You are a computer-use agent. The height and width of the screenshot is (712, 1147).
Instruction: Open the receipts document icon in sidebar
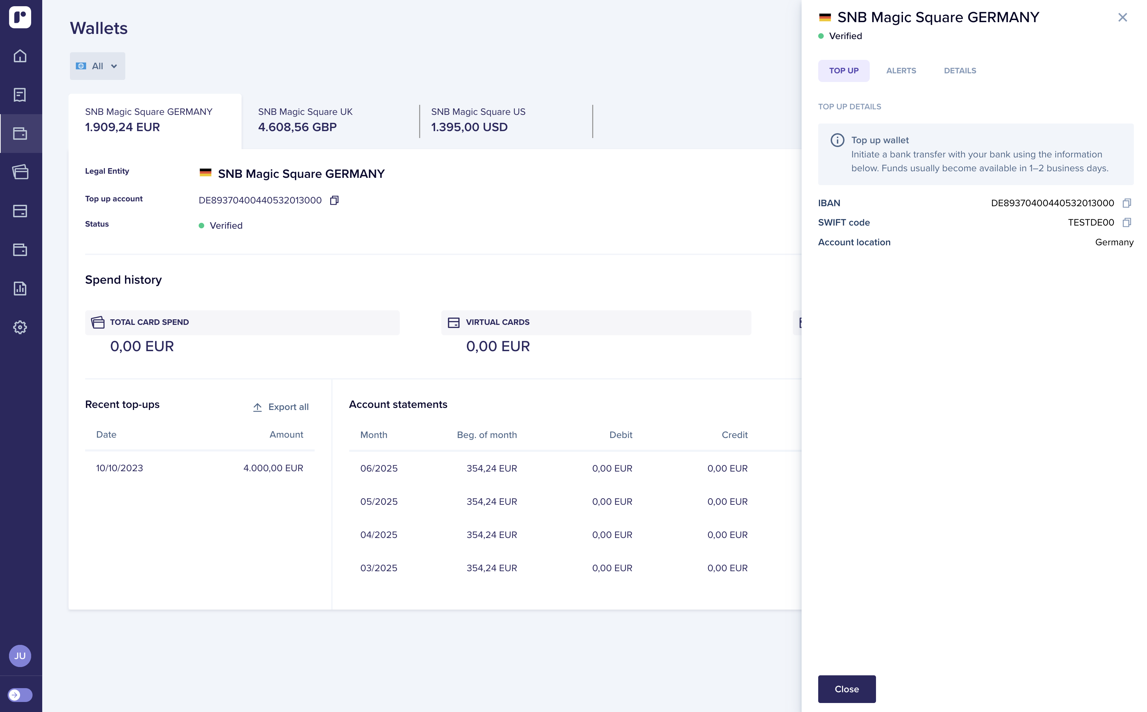[20, 95]
